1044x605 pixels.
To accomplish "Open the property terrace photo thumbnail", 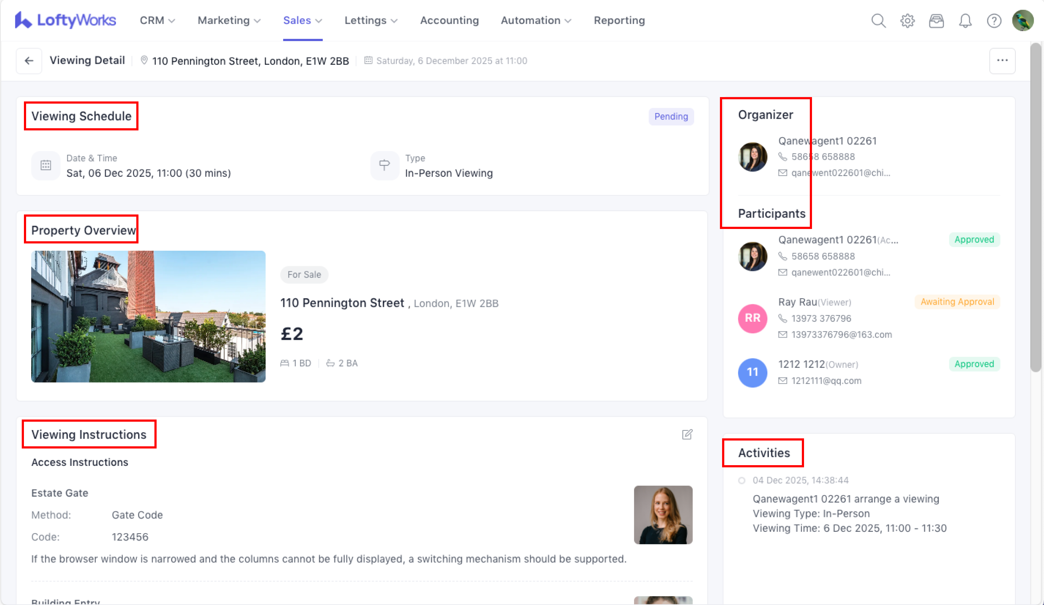I will click(x=148, y=316).
